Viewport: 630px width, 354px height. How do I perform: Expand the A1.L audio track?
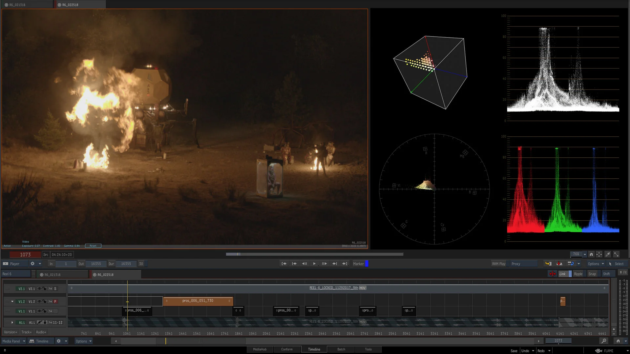tap(12, 323)
